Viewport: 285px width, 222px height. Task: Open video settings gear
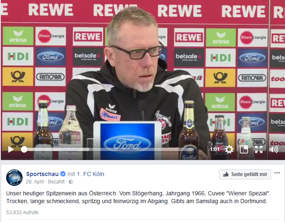229,149
